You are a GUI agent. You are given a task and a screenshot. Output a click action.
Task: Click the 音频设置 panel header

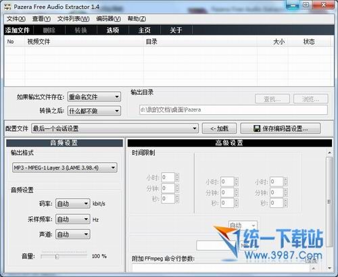coord(64,143)
